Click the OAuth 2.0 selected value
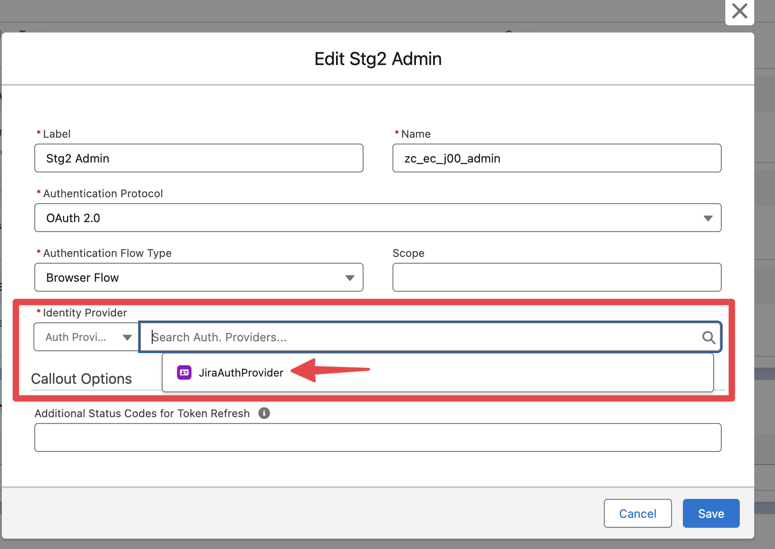The image size is (775, 549). point(73,218)
